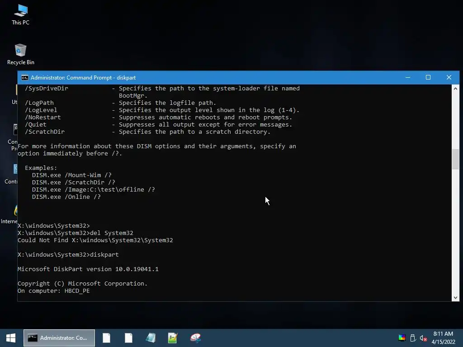The image size is (463, 347).
Task: Click 'Microsoft DiskPart version 10.0.19041.1' text
Action: pyautogui.click(x=88, y=269)
